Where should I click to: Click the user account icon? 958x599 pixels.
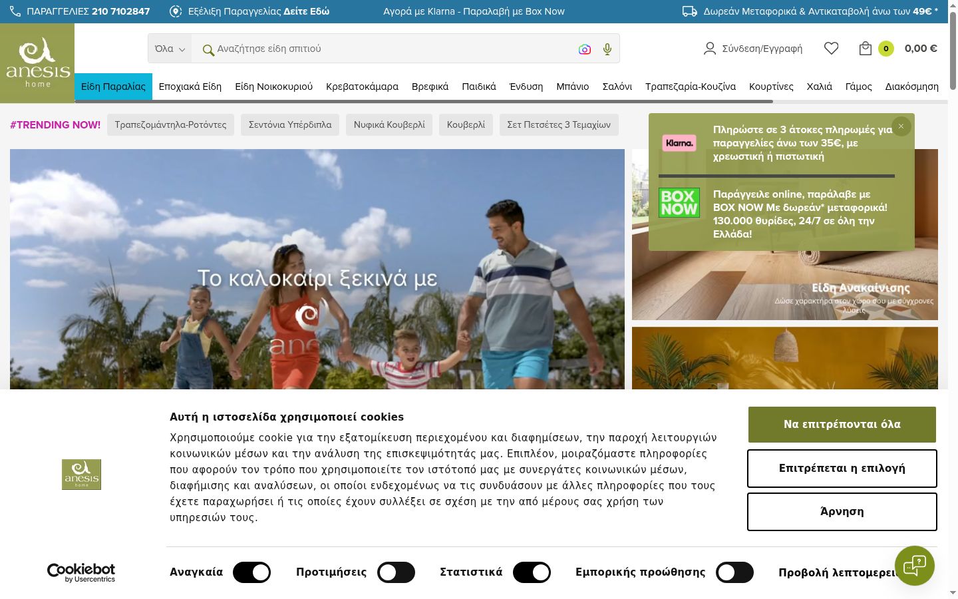(x=710, y=49)
